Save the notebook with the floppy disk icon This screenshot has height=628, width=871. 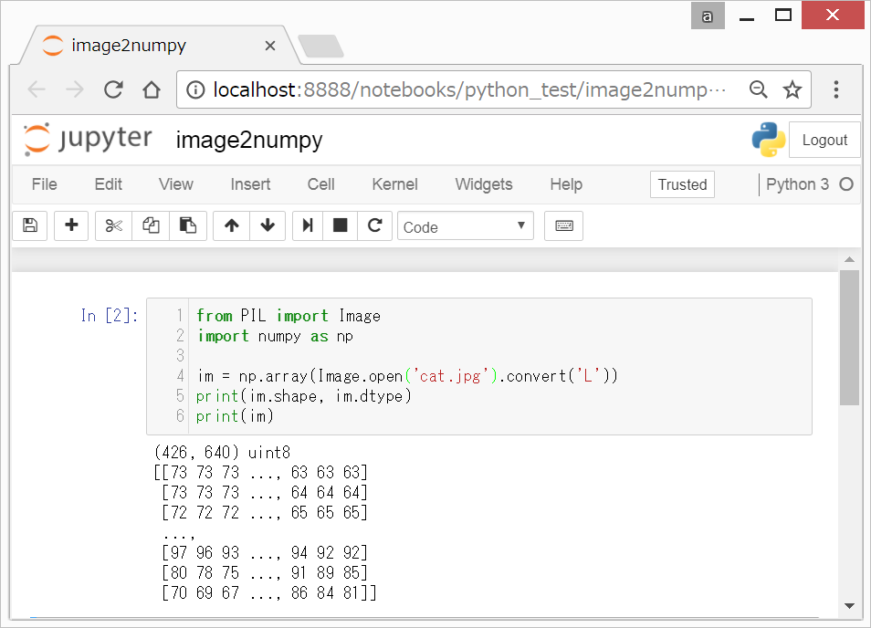point(29,226)
